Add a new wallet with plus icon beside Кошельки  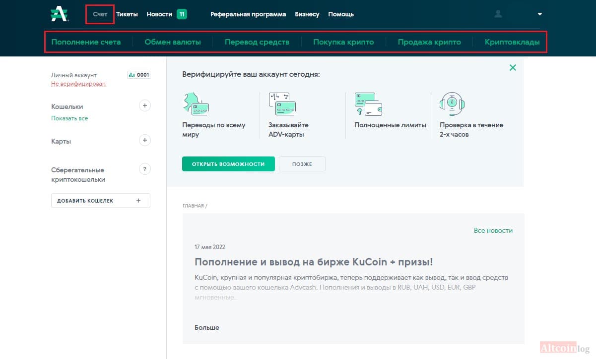(x=144, y=105)
